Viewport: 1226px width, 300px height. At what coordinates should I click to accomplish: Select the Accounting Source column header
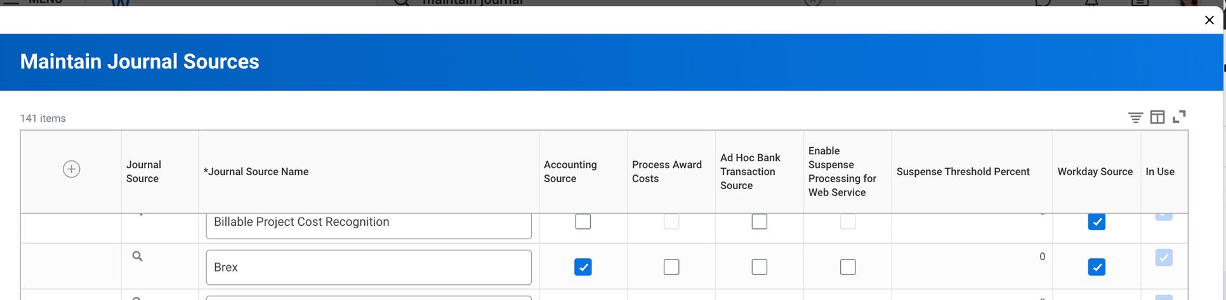pos(570,172)
